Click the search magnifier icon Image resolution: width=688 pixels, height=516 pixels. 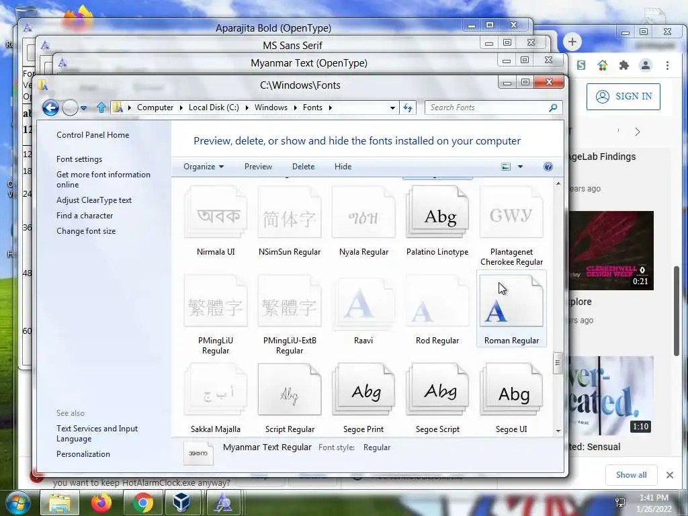click(x=554, y=107)
